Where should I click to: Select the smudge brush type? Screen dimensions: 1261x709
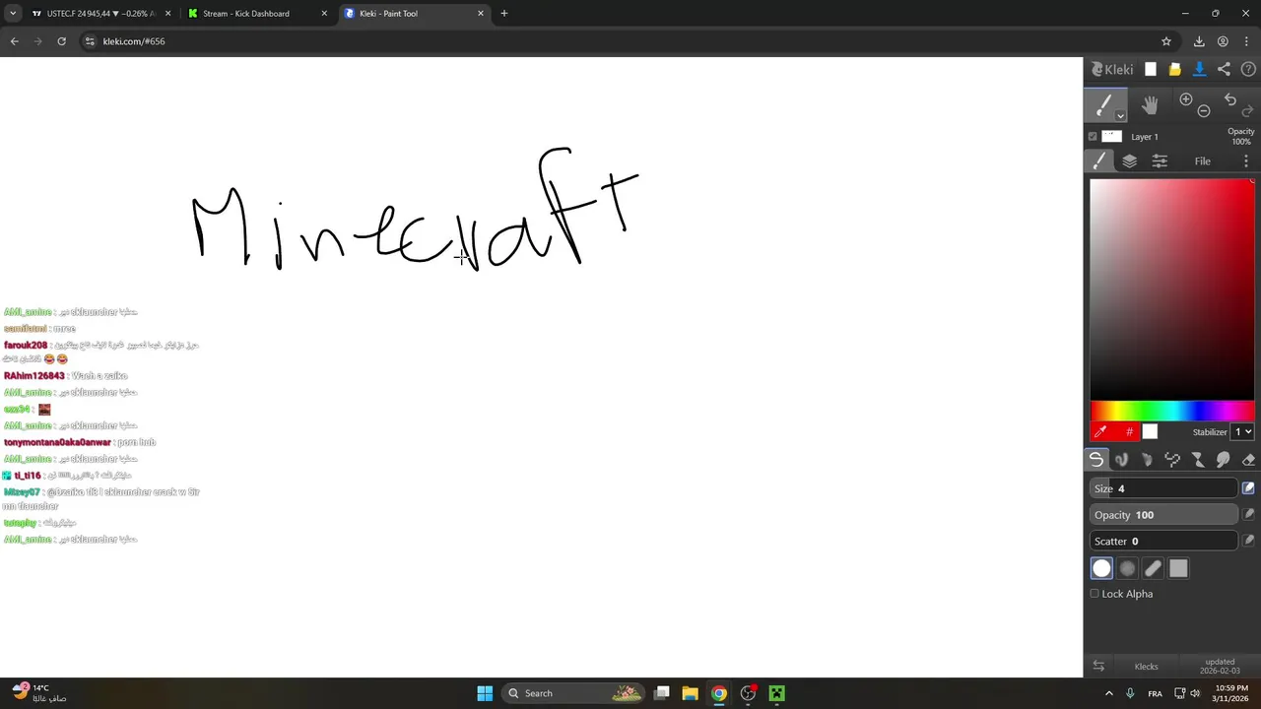pyautogui.click(x=1224, y=459)
